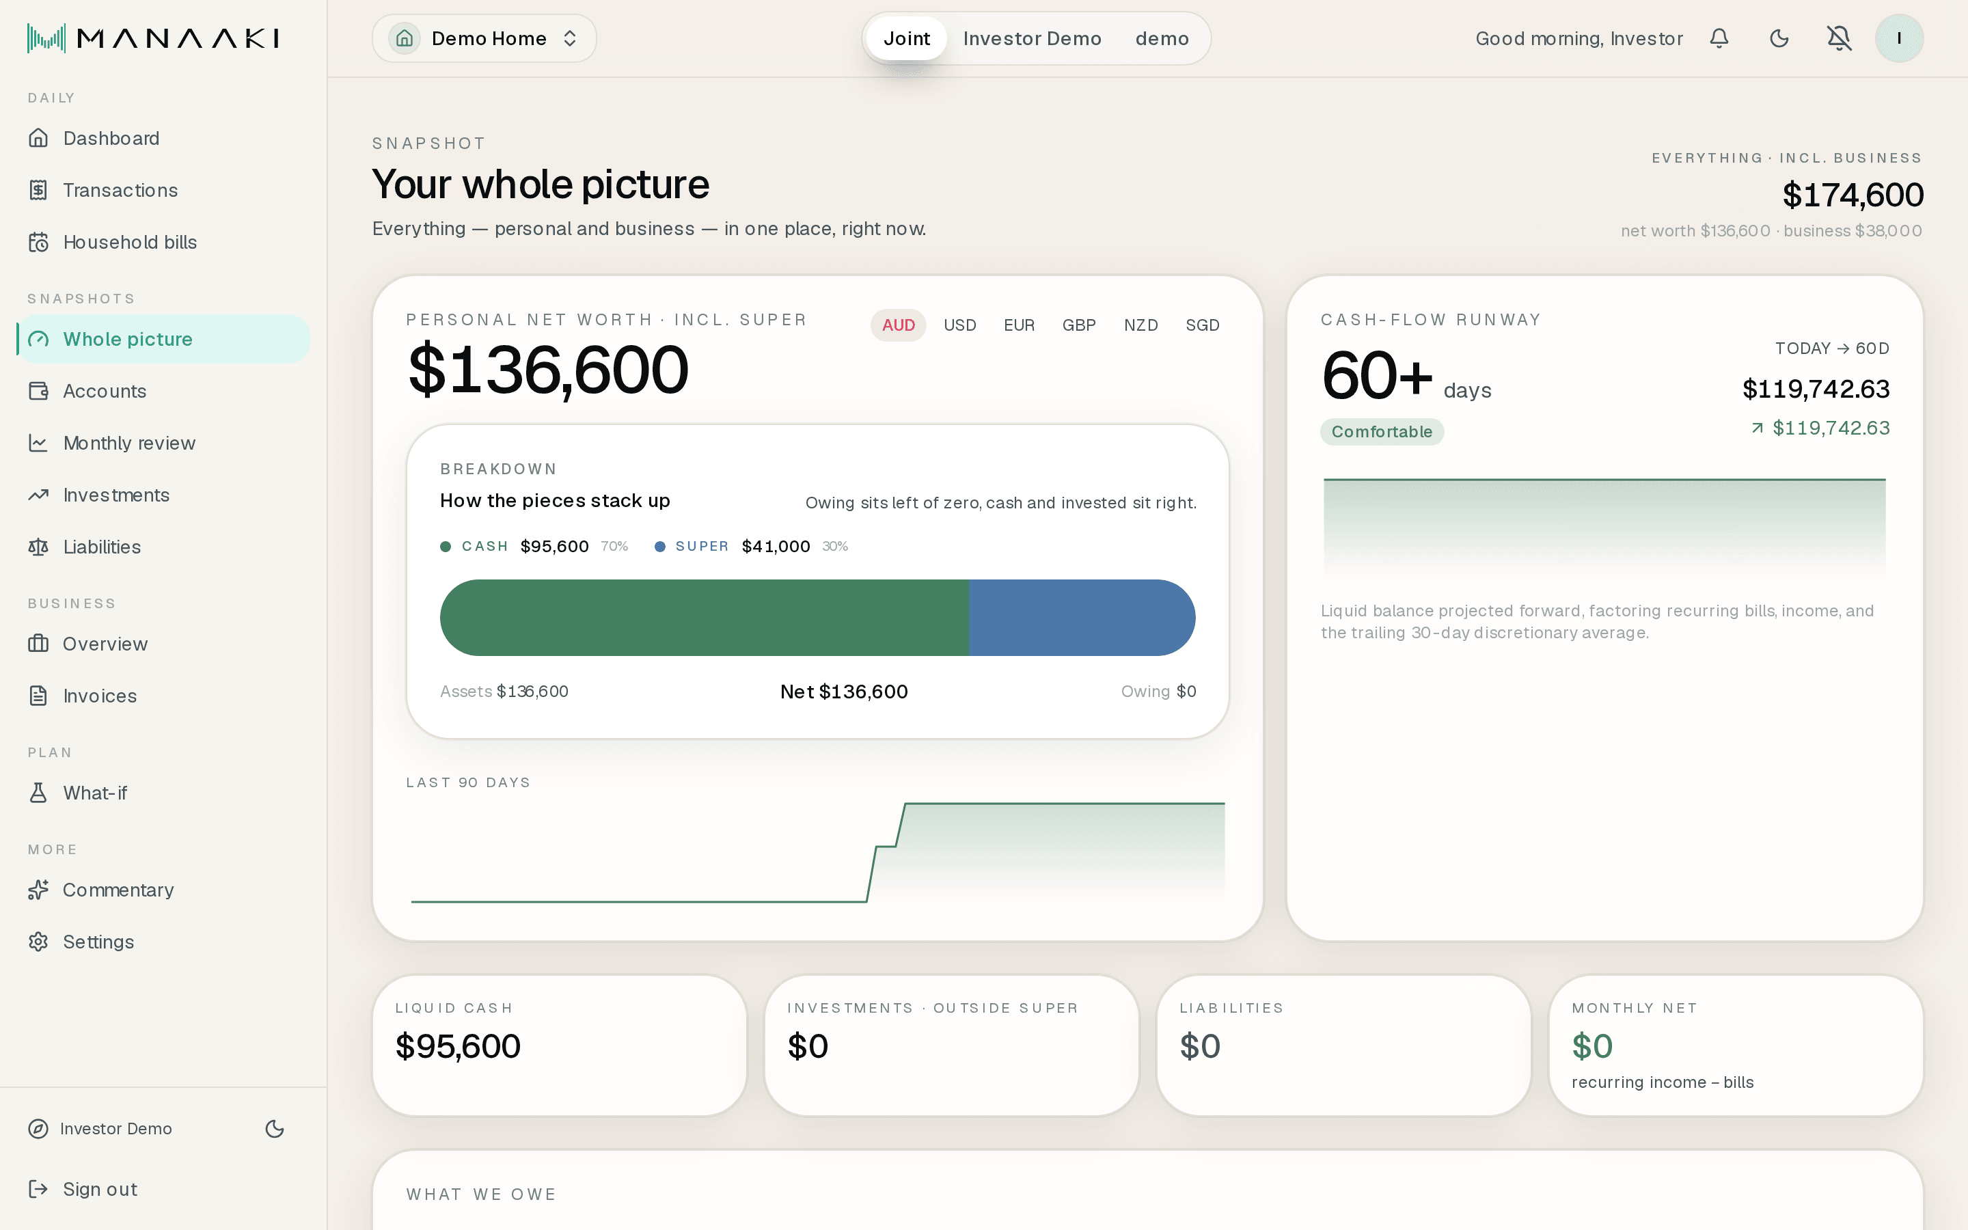Select the AUD currency option
Viewport: 1968px width, 1230px height.
(899, 325)
